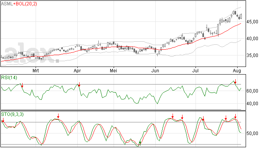Click the 45,00 price axis value
The width and height of the screenshot is (264, 148).
[252, 22]
